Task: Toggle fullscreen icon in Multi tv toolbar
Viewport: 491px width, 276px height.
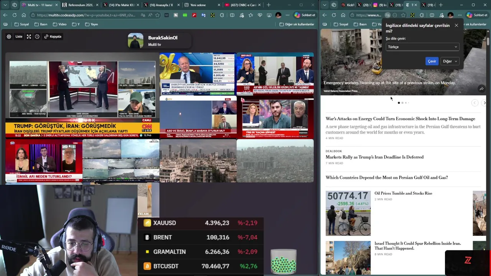Action: pyautogui.click(x=29, y=36)
